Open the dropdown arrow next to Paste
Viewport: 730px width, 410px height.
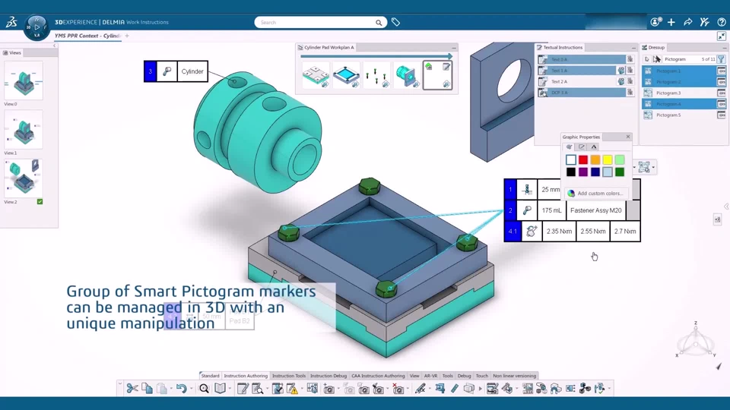tap(171, 389)
